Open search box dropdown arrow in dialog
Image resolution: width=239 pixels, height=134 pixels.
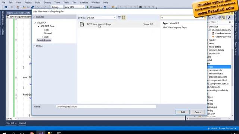(x=205, y=17)
